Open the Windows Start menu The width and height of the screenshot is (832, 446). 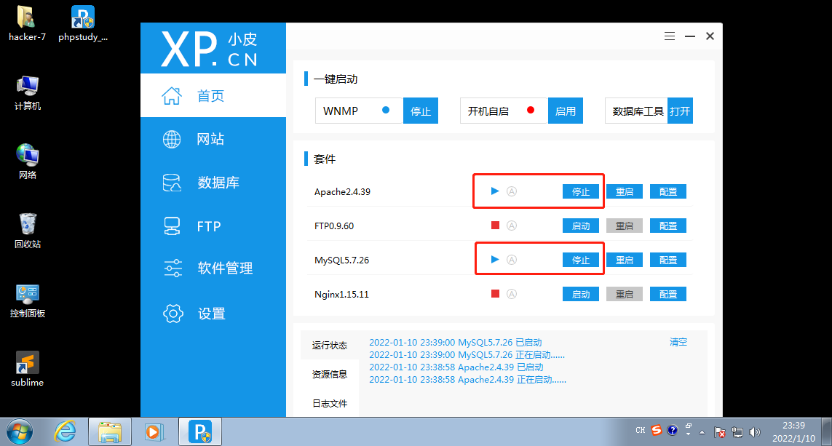pos(19,431)
